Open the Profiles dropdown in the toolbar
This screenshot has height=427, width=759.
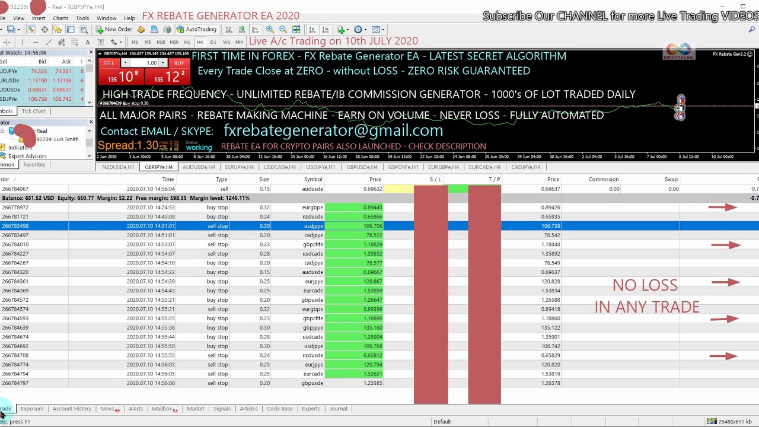[13, 29]
